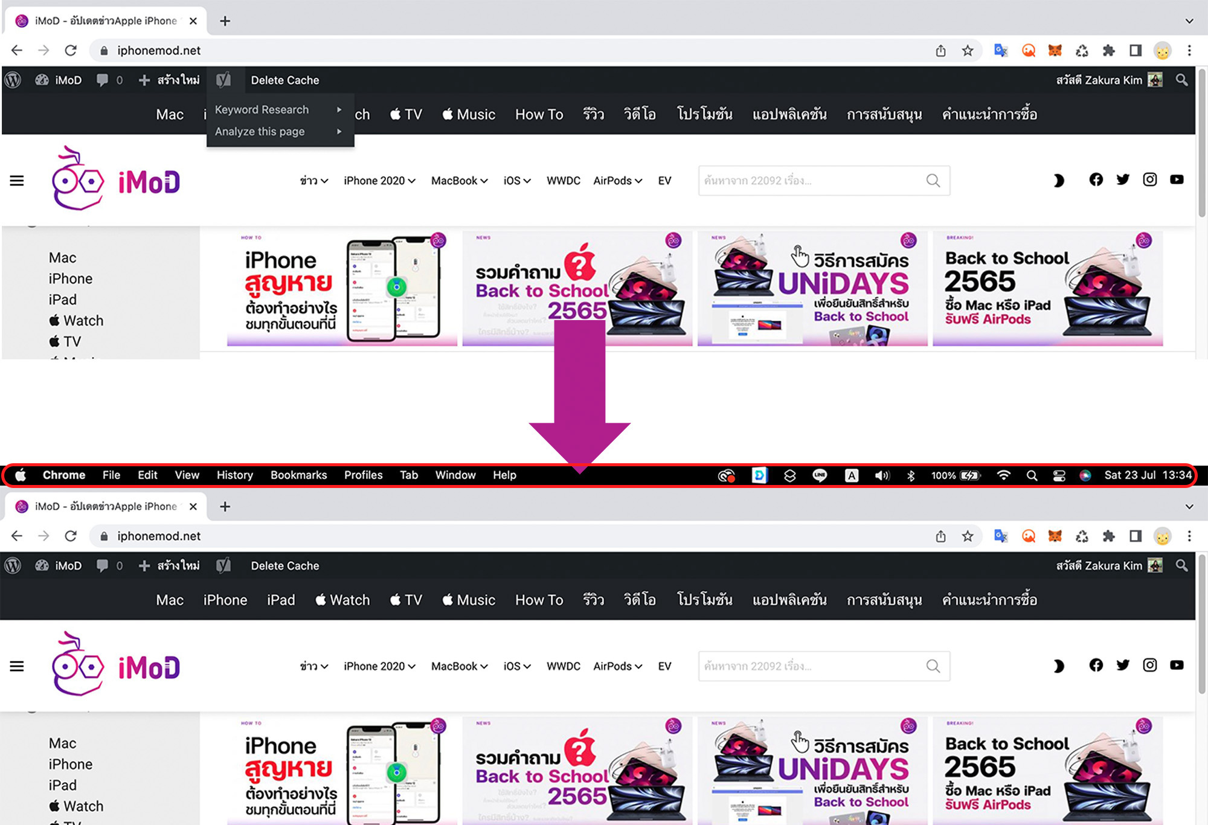Viewport: 1208px width, 825px height.
Task: Click Yoast SEO icon in lower browser's admin bar
Action: [223, 566]
